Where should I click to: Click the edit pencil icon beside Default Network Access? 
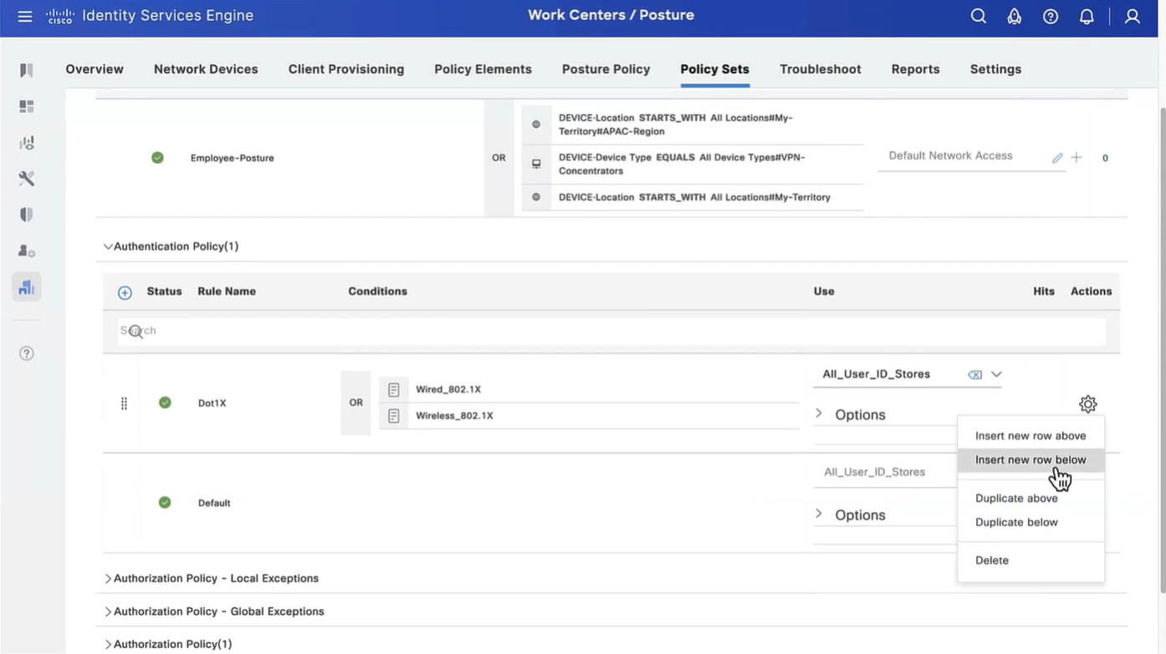point(1057,158)
